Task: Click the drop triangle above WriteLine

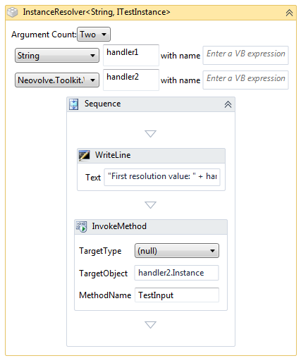Action: [150, 134]
